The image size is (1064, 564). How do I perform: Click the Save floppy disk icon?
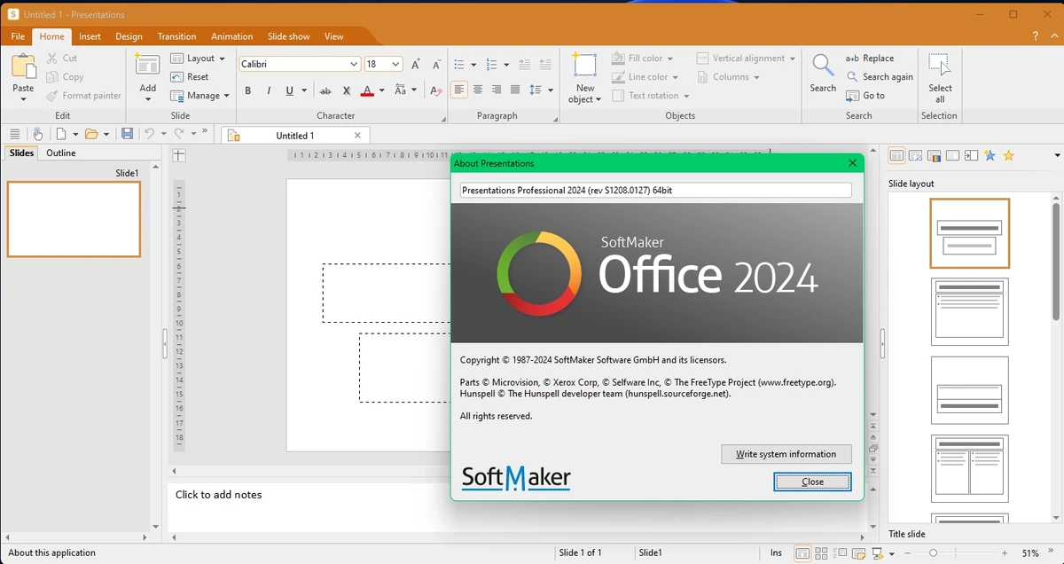pyautogui.click(x=127, y=134)
